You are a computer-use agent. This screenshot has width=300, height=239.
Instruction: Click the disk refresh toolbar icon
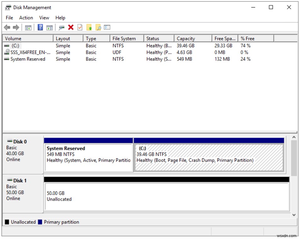61,27
